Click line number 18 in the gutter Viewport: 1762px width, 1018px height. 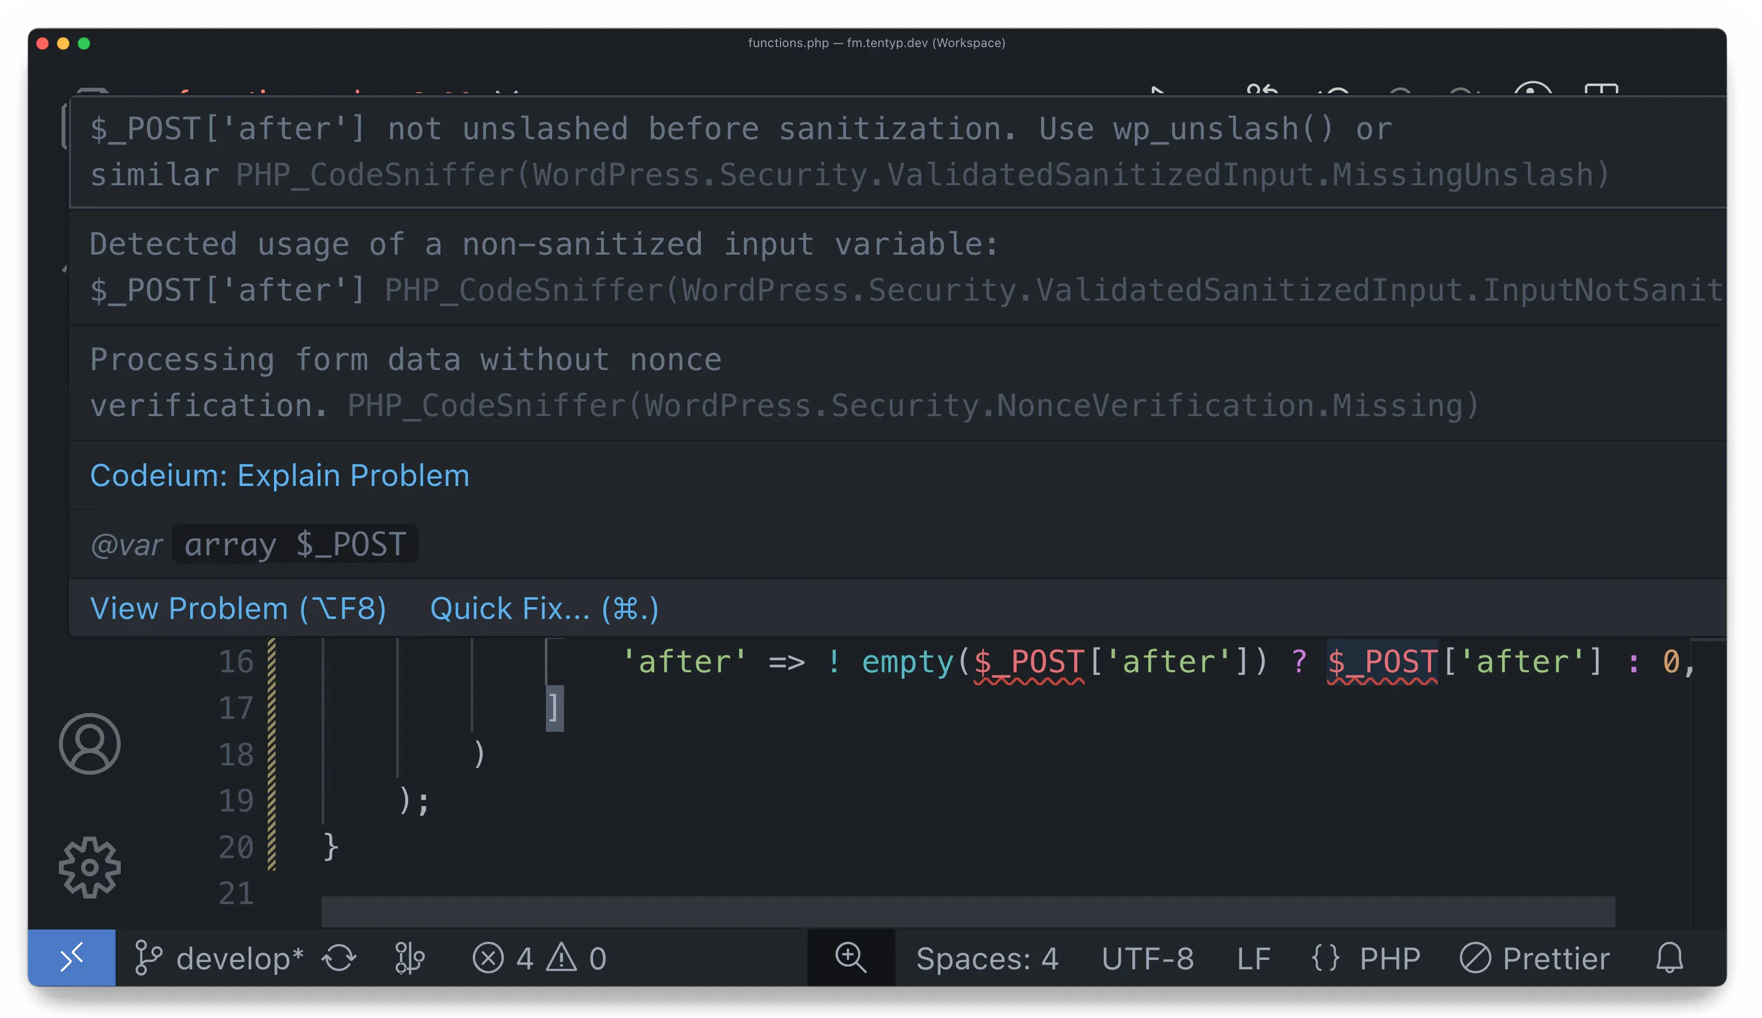236,755
